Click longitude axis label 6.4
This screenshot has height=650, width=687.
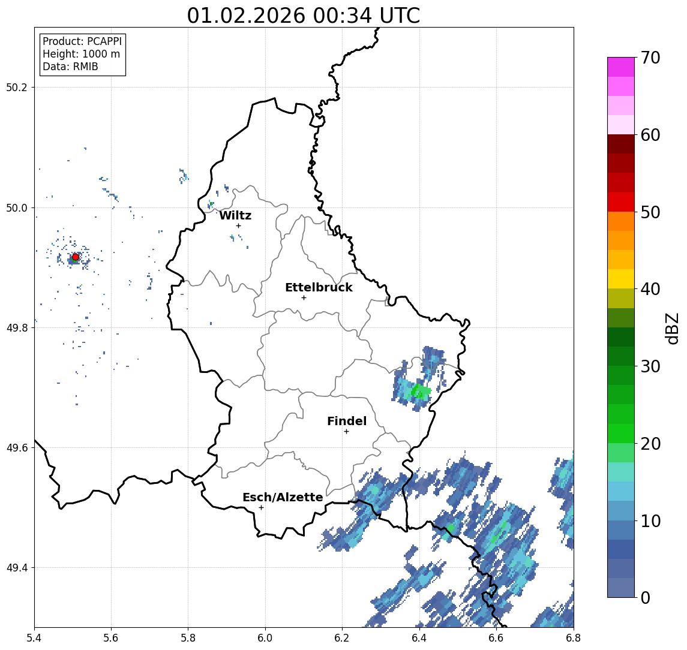[419, 638]
